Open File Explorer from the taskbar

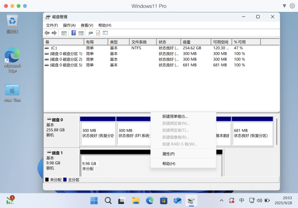[135, 200]
